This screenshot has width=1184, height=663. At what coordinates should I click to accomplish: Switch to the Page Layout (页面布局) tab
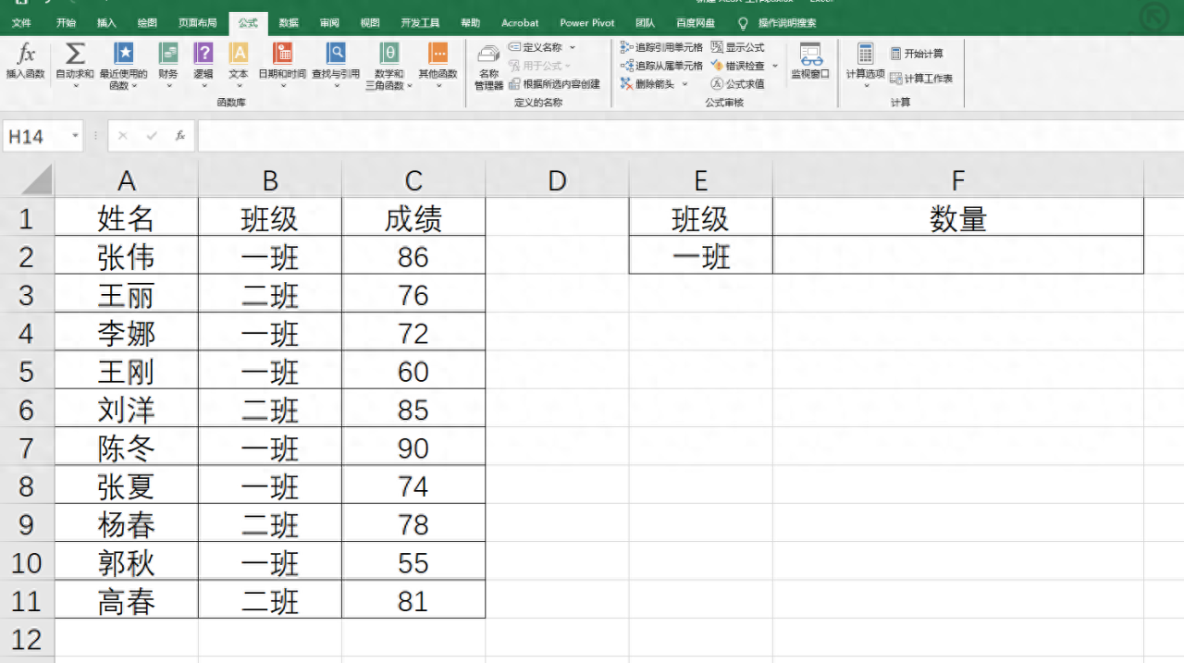coord(198,23)
